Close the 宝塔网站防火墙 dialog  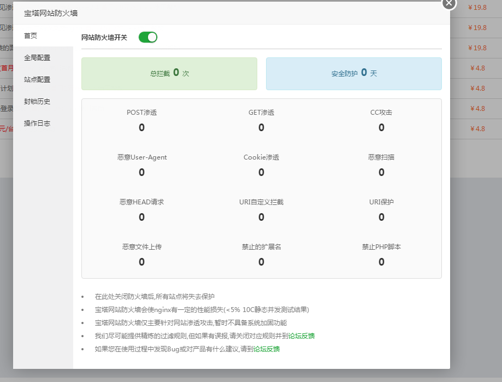point(449,3)
